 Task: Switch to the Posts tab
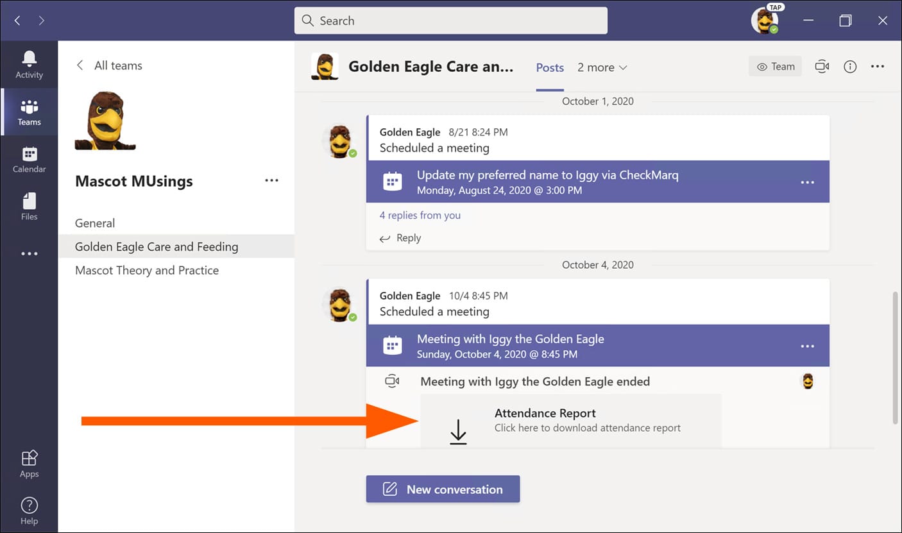pyautogui.click(x=550, y=67)
